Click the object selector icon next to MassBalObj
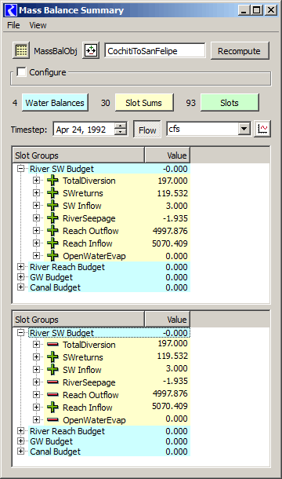This screenshot has height=479, width=282. [x=91, y=51]
